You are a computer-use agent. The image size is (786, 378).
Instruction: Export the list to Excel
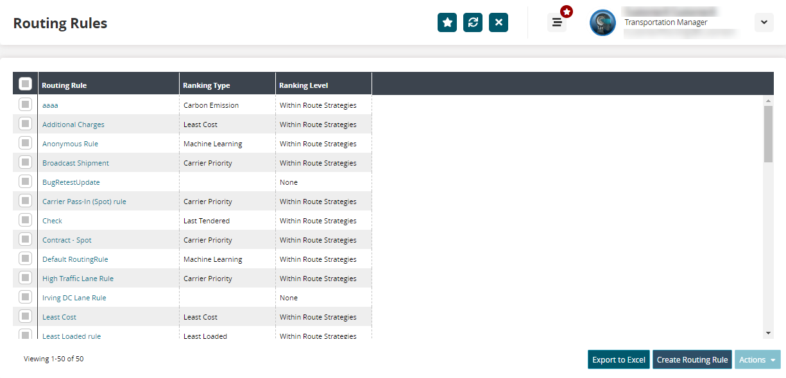619,360
